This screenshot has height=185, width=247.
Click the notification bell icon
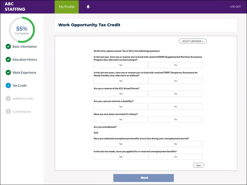click(88, 7)
